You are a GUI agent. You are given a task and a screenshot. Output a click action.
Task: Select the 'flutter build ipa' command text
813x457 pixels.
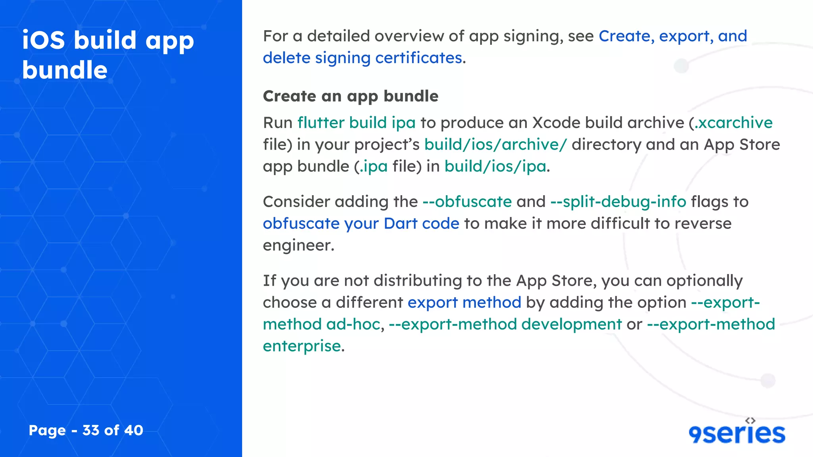pyautogui.click(x=356, y=123)
